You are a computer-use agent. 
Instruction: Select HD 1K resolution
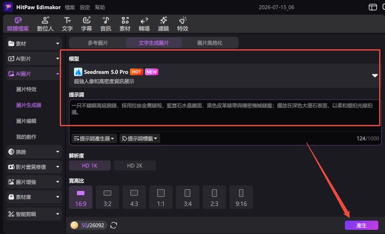point(89,165)
